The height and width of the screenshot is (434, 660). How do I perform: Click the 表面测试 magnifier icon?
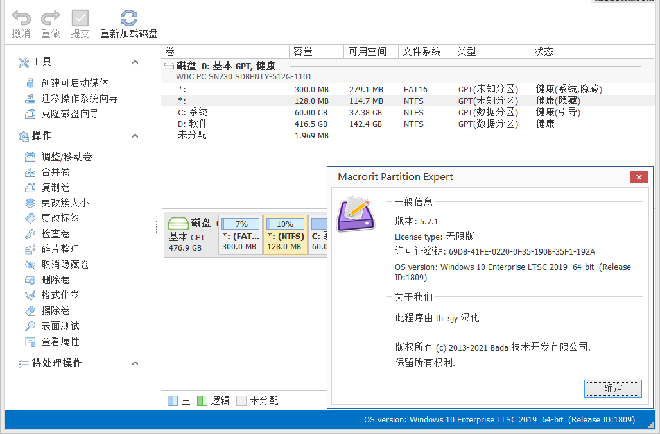[x=30, y=326]
